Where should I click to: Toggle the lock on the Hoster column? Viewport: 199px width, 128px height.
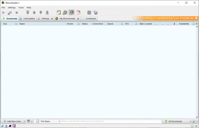79,24
